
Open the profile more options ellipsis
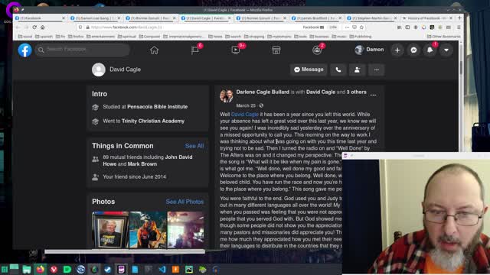click(x=377, y=70)
